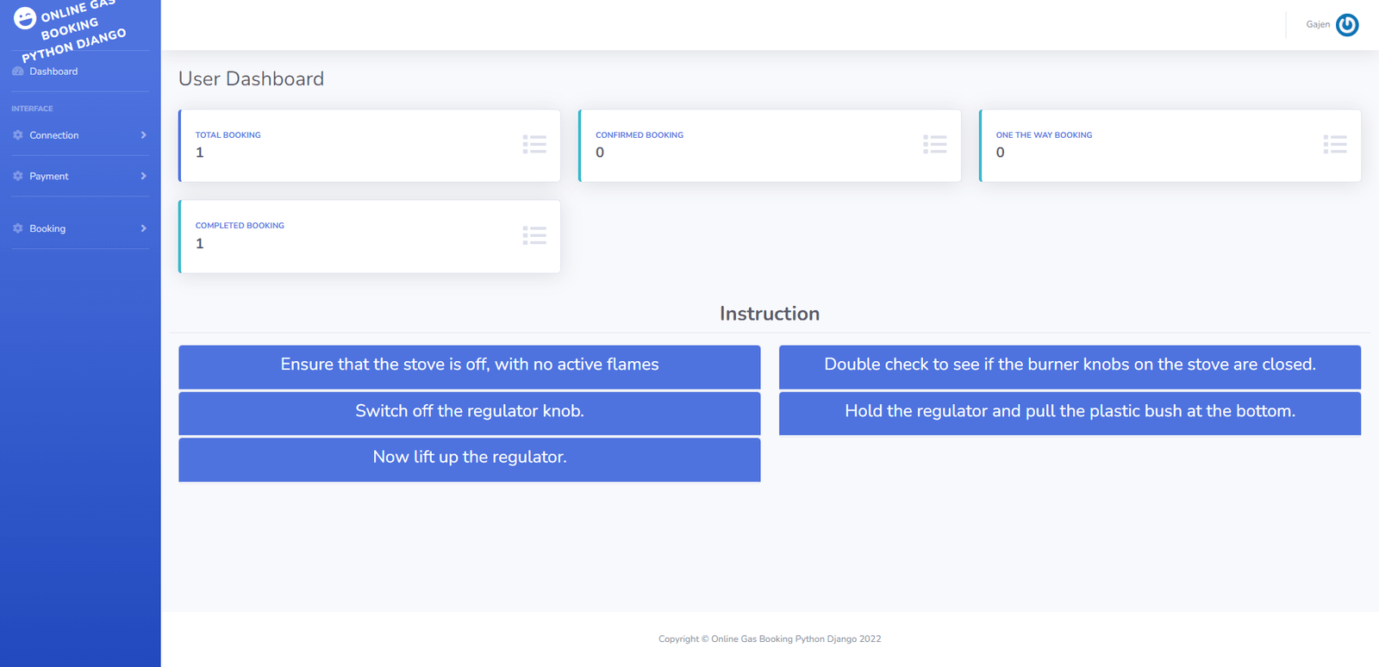The height and width of the screenshot is (667, 1379).
Task: Click the 'Switch off the regulator knob' instruction
Action: coord(469,412)
